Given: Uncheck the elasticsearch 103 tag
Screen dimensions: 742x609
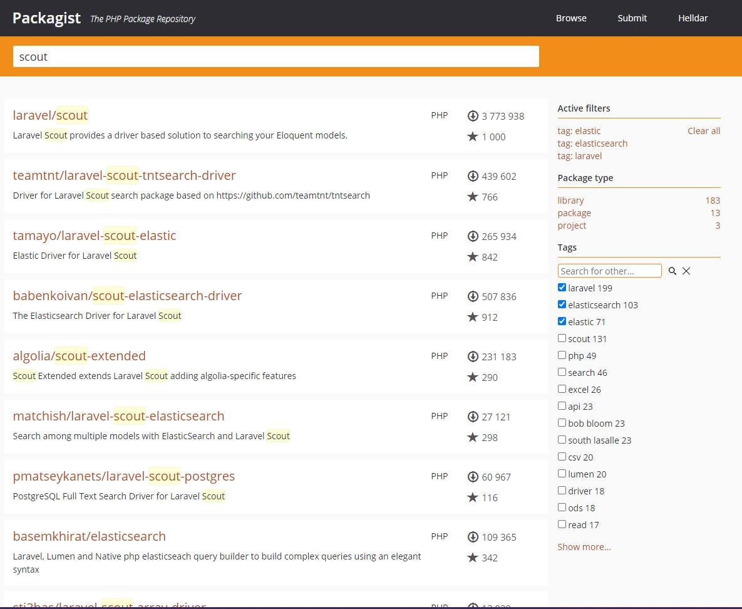Looking at the screenshot, I should [x=562, y=304].
